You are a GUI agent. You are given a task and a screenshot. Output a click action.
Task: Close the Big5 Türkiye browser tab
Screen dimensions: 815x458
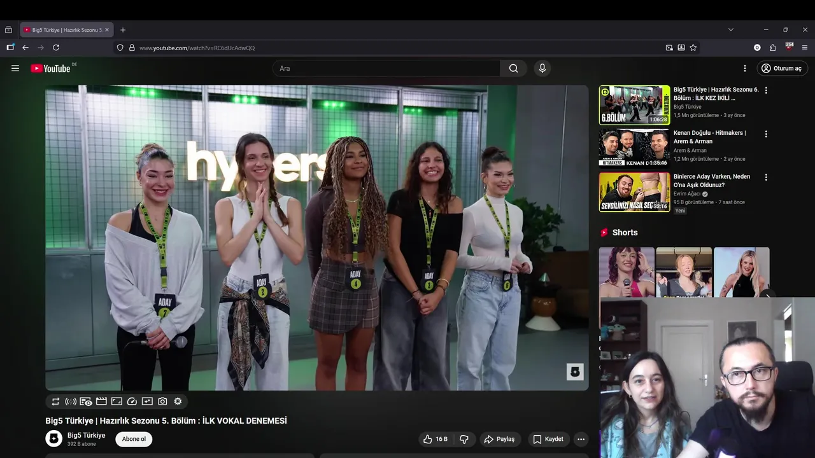pyautogui.click(x=107, y=30)
